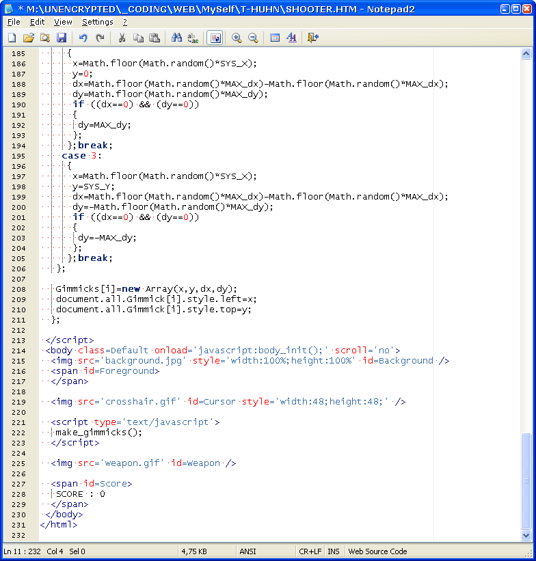Open the Settings menu
This screenshot has width=536, height=561.
click(x=97, y=22)
